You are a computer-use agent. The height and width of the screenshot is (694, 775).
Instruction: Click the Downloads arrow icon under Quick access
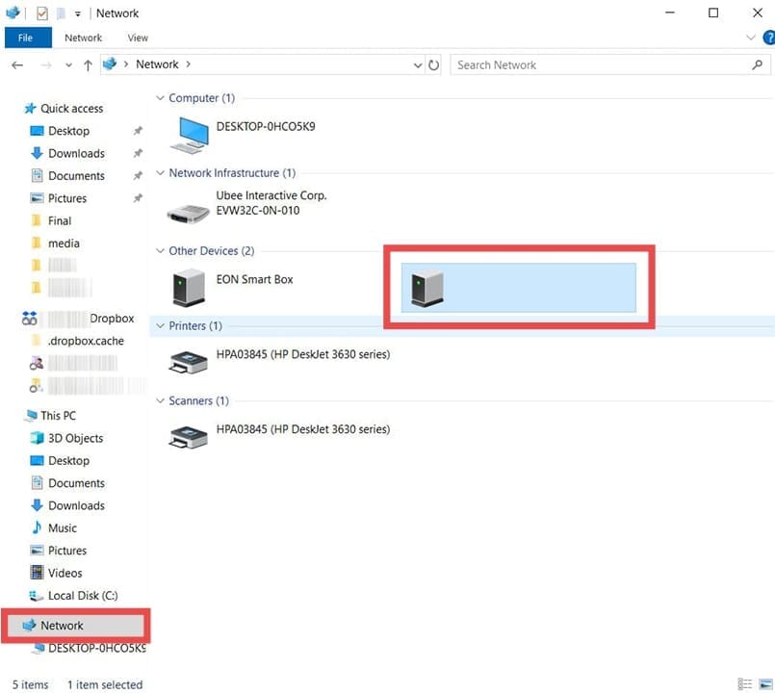(37, 153)
